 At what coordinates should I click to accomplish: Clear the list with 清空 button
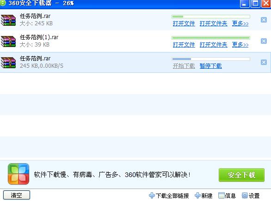pos(17,195)
